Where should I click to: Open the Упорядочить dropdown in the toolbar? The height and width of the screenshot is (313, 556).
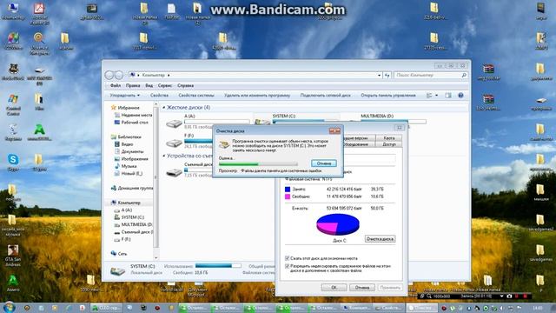[x=125, y=95]
